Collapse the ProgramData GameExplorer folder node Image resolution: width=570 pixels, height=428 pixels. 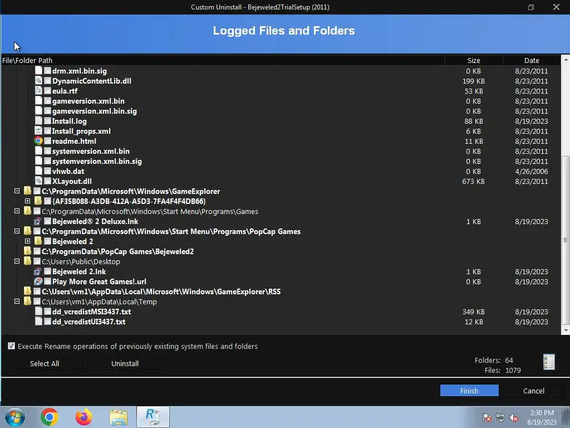pyautogui.click(x=17, y=191)
